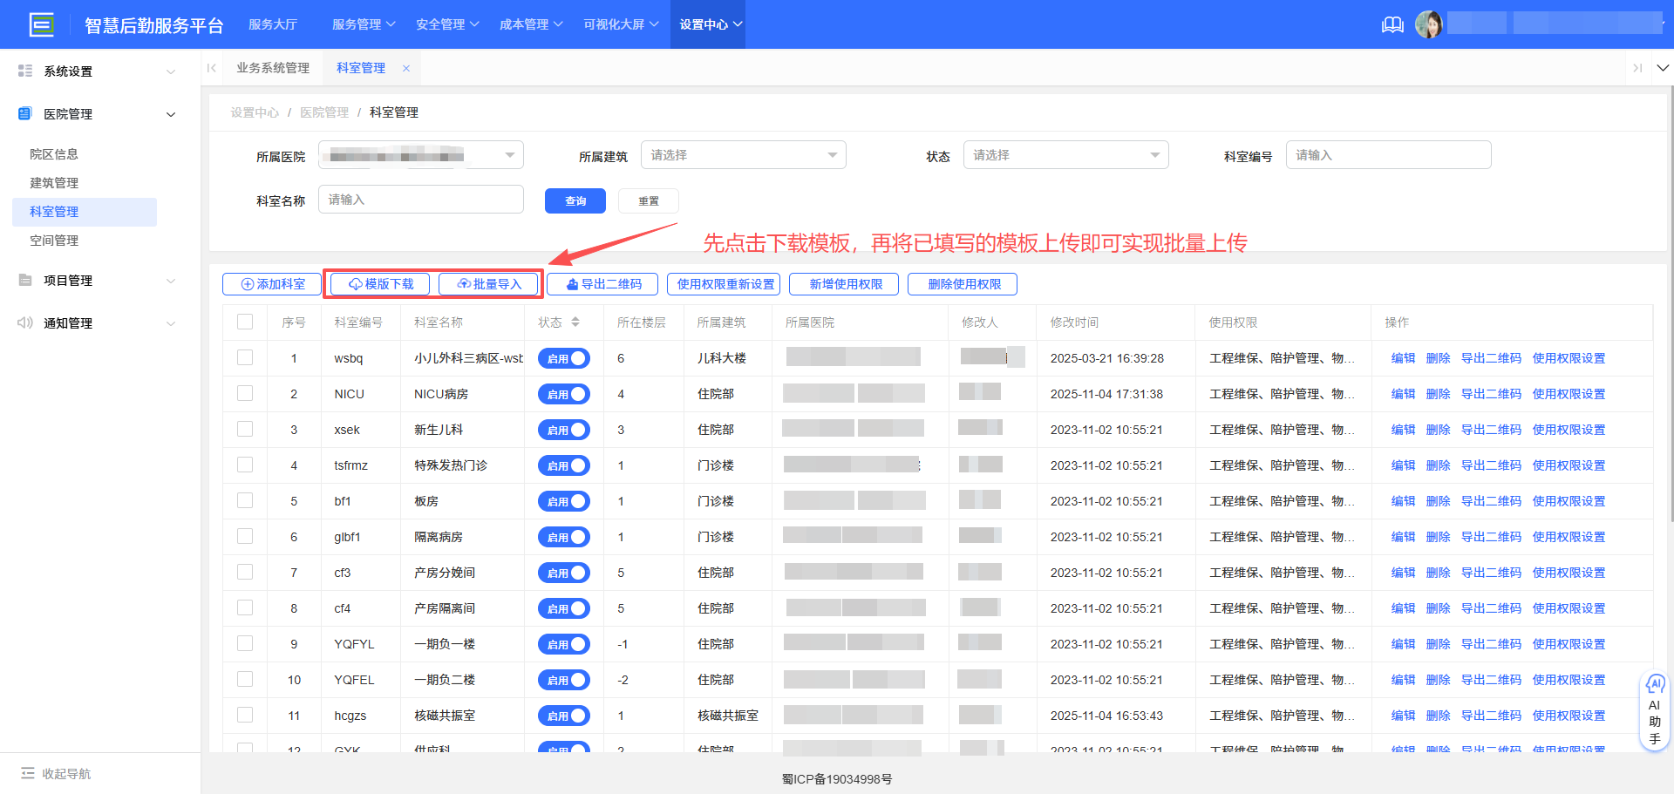This screenshot has width=1674, height=794.
Task: Open the 安全管理 top menu
Action: 447,24
